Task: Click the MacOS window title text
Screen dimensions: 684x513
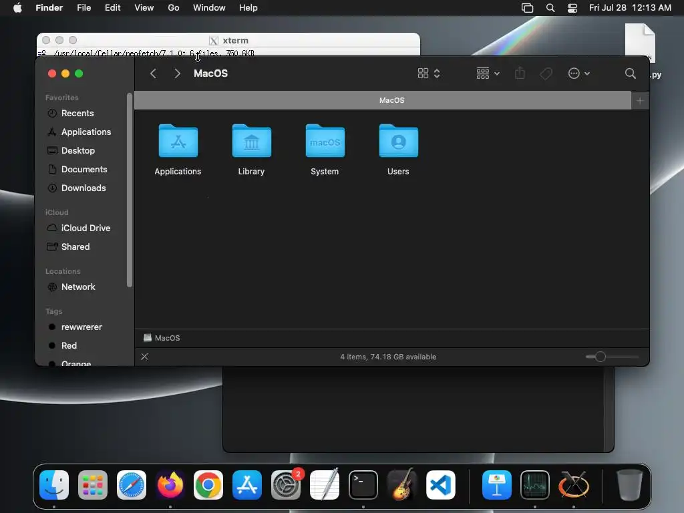Action: [x=210, y=73]
